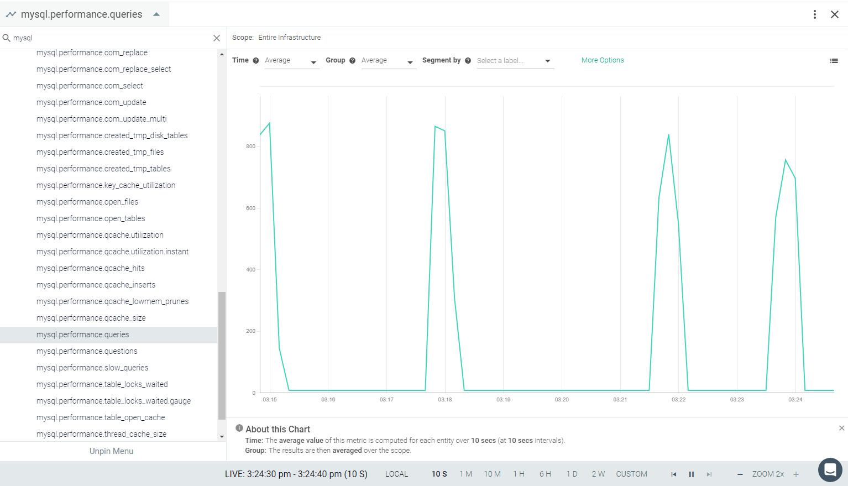The image size is (848, 486).
Task: Zoom out using the minus icon
Action: (x=740, y=474)
